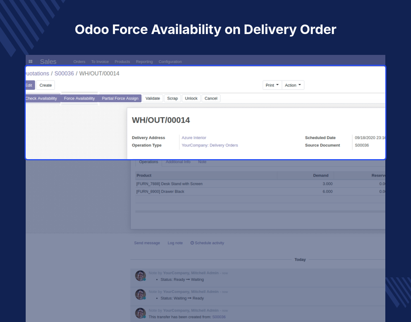The width and height of the screenshot is (411, 322).
Task: Select the Operations tab
Action: tap(149, 162)
